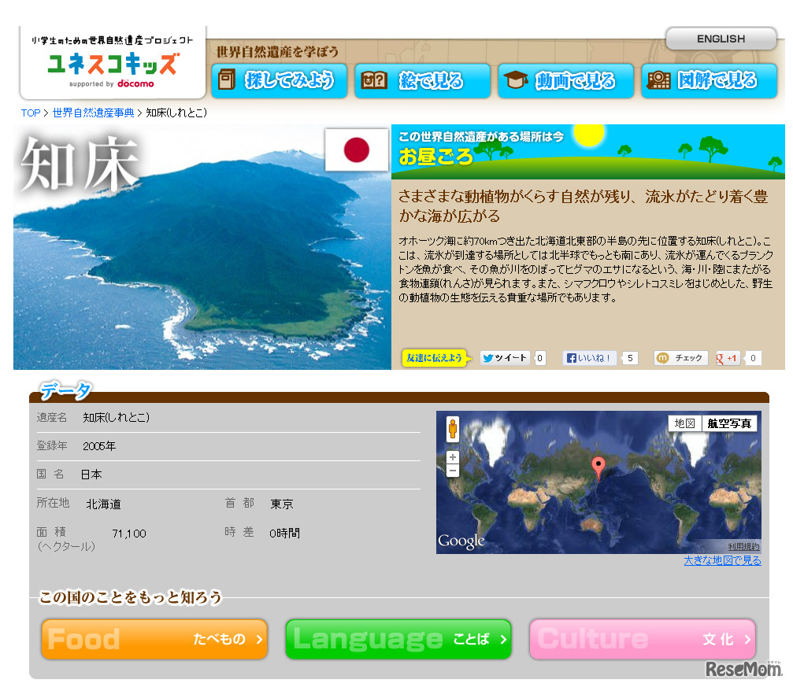Click the mixi チェック icon
Image resolution: width=793 pixels, height=687 pixels.
coord(679,357)
